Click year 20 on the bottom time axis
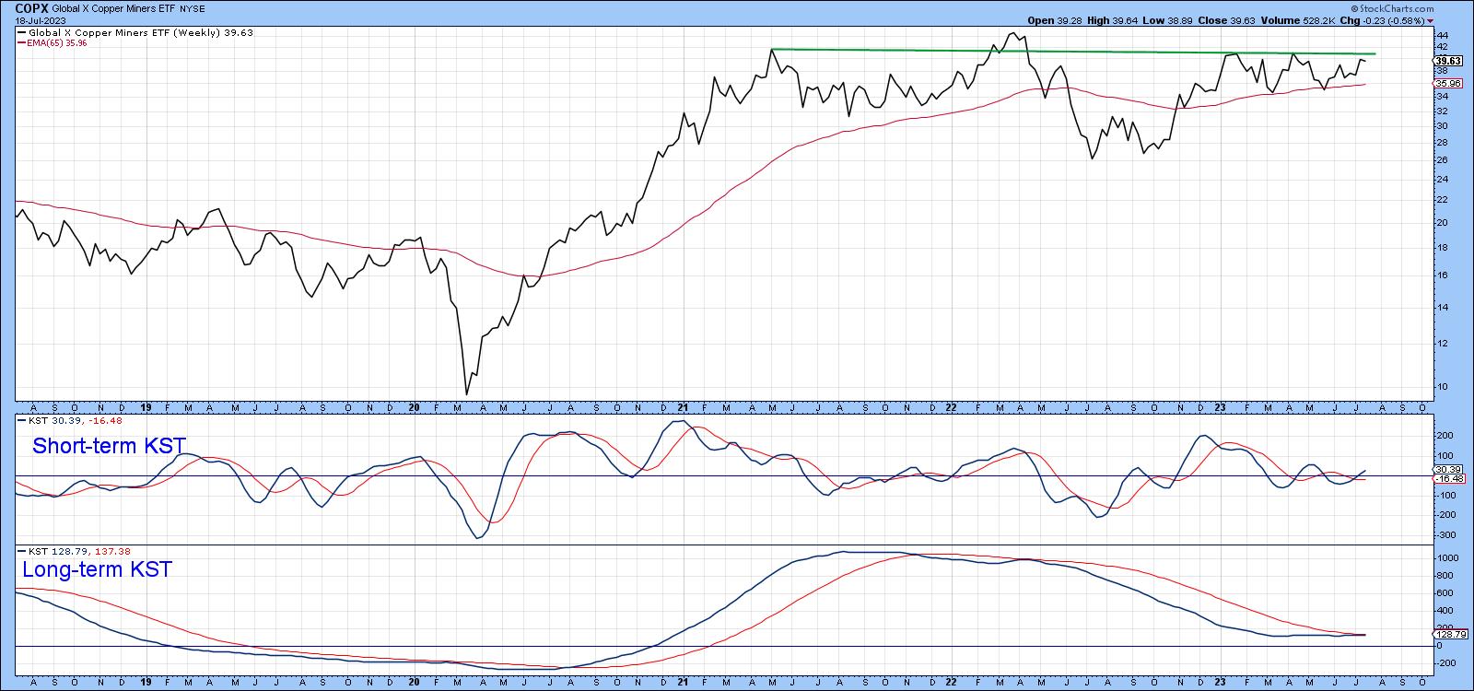This screenshot has height=691, width=1474. (414, 684)
